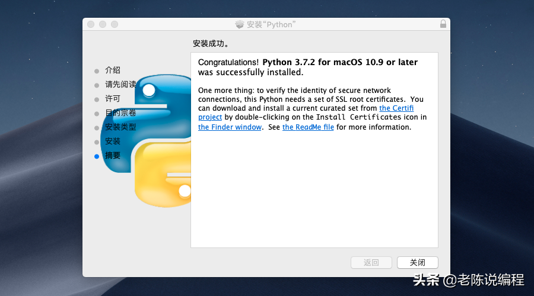This screenshot has width=534, height=296.
Task: Select the 目的宗卷 step in the sidebar
Action: pos(120,113)
